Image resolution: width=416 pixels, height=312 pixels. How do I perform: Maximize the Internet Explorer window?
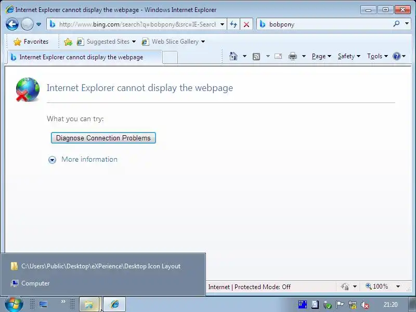tap(385, 10)
